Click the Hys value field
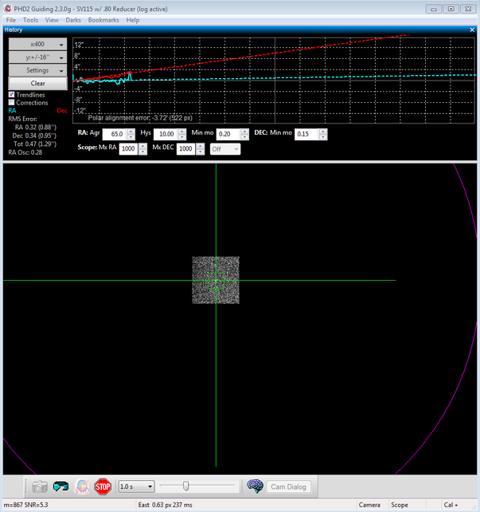The width and height of the screenshot is (480, 512). [x=166, y=134]
